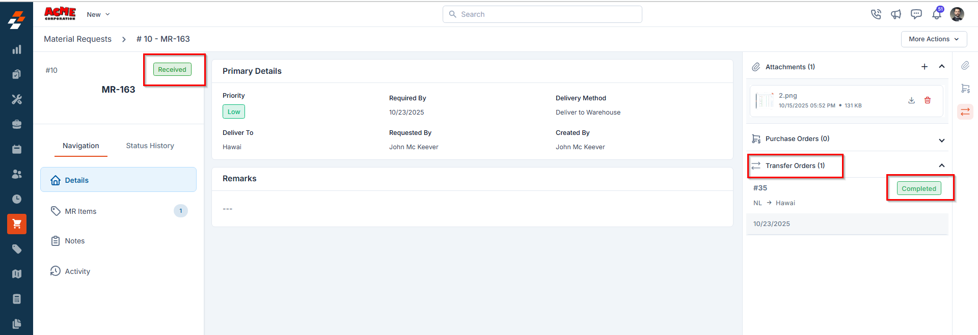Click the Low priority badge
978x335 pixels.
(x=234, y=111)
